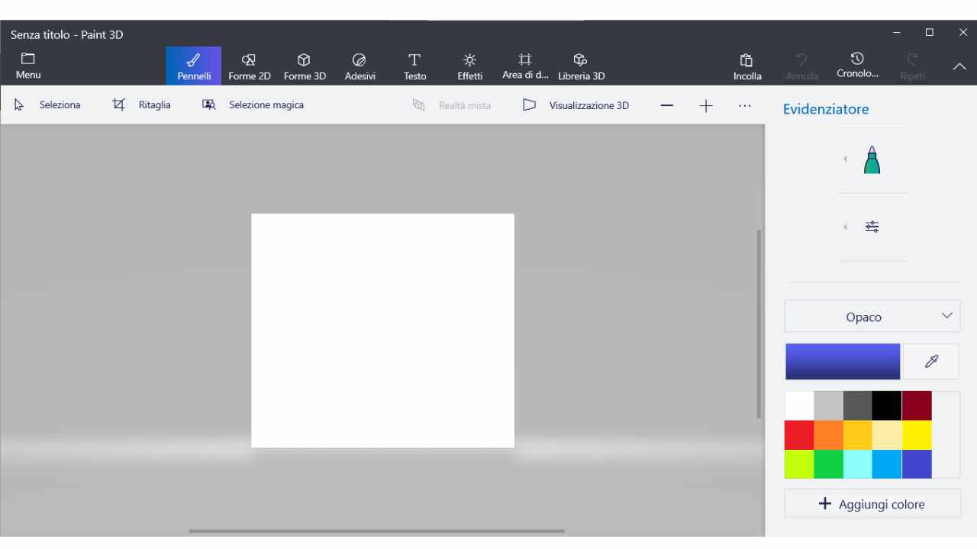This screenshot has width=977, height=549.
Task: Select the pale cream swatch
Action: 887,435
